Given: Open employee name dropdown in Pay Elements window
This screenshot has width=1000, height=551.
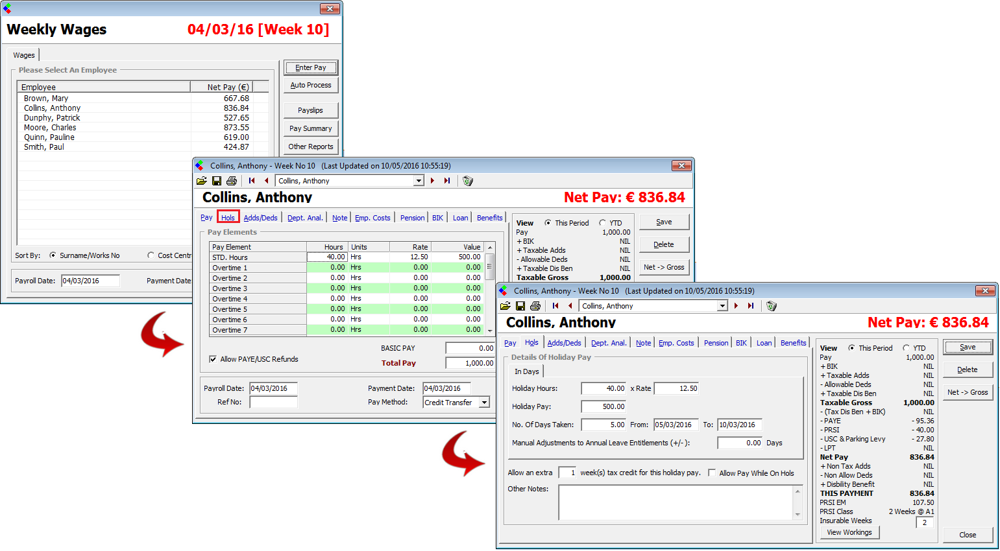Looking at the screenshot, I should pos(419,181).
